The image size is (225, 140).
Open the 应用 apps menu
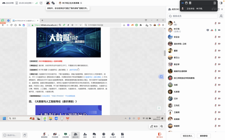[122, 135]
